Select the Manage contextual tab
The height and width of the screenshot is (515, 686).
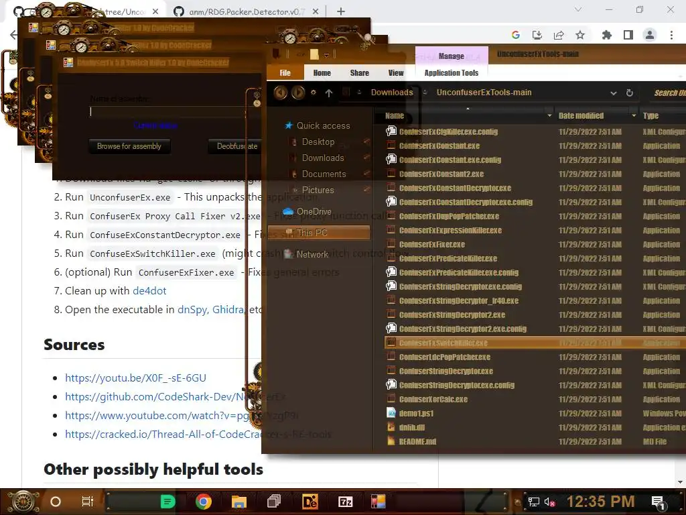(x=452, y=56)
